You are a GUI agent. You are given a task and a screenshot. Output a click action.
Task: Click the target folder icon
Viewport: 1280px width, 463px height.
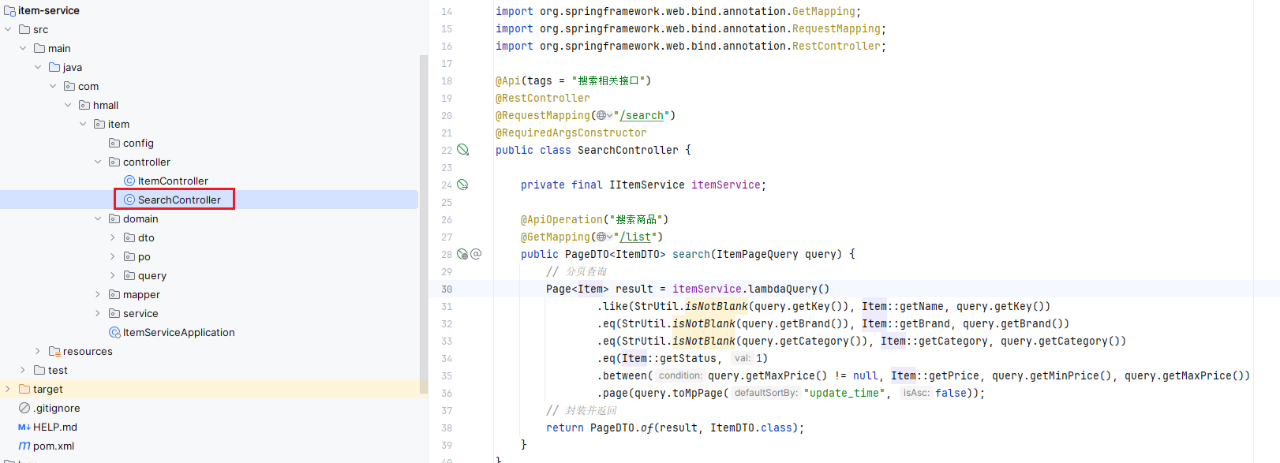24,389
